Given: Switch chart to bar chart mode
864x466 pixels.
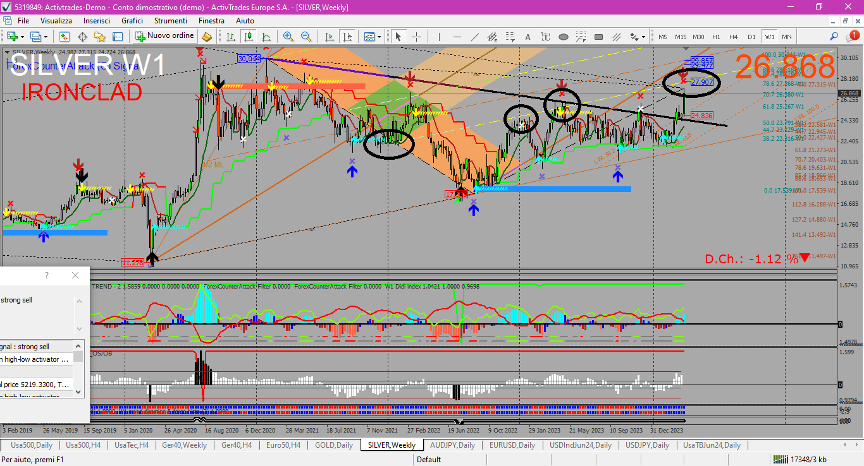Looking at the screenshot, I should coord(231,37).
